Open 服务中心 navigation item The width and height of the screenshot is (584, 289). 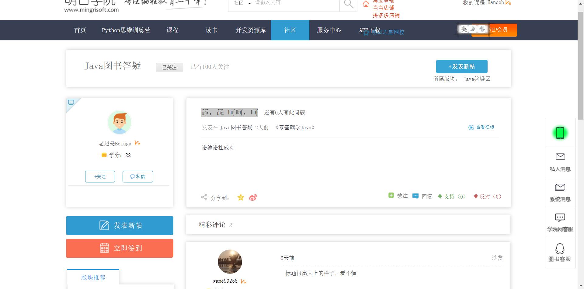click(329, 30)
